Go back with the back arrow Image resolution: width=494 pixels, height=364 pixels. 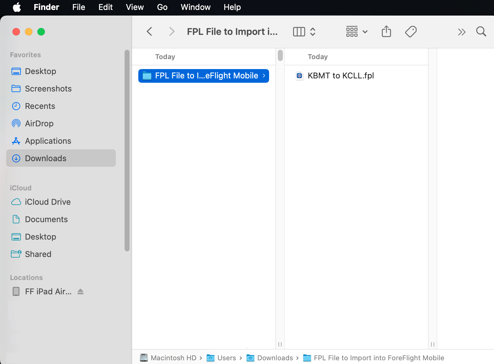[150, 31]
